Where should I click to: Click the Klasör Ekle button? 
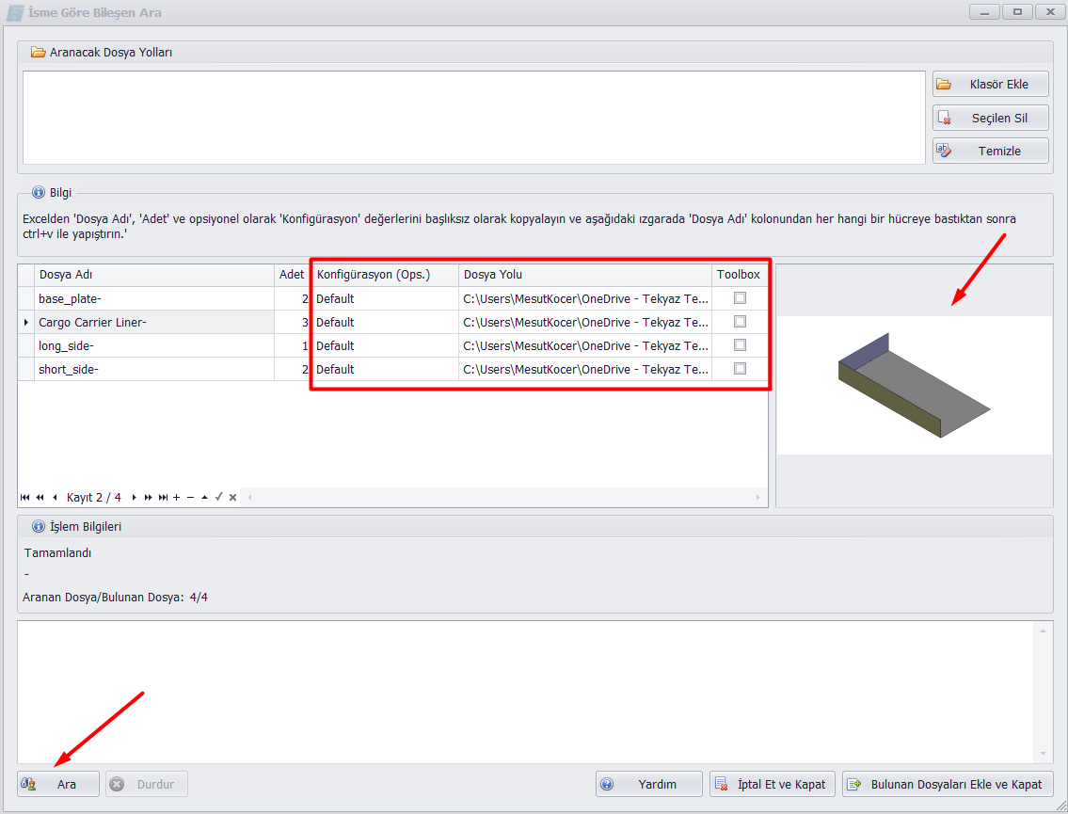tap(990, 84)
